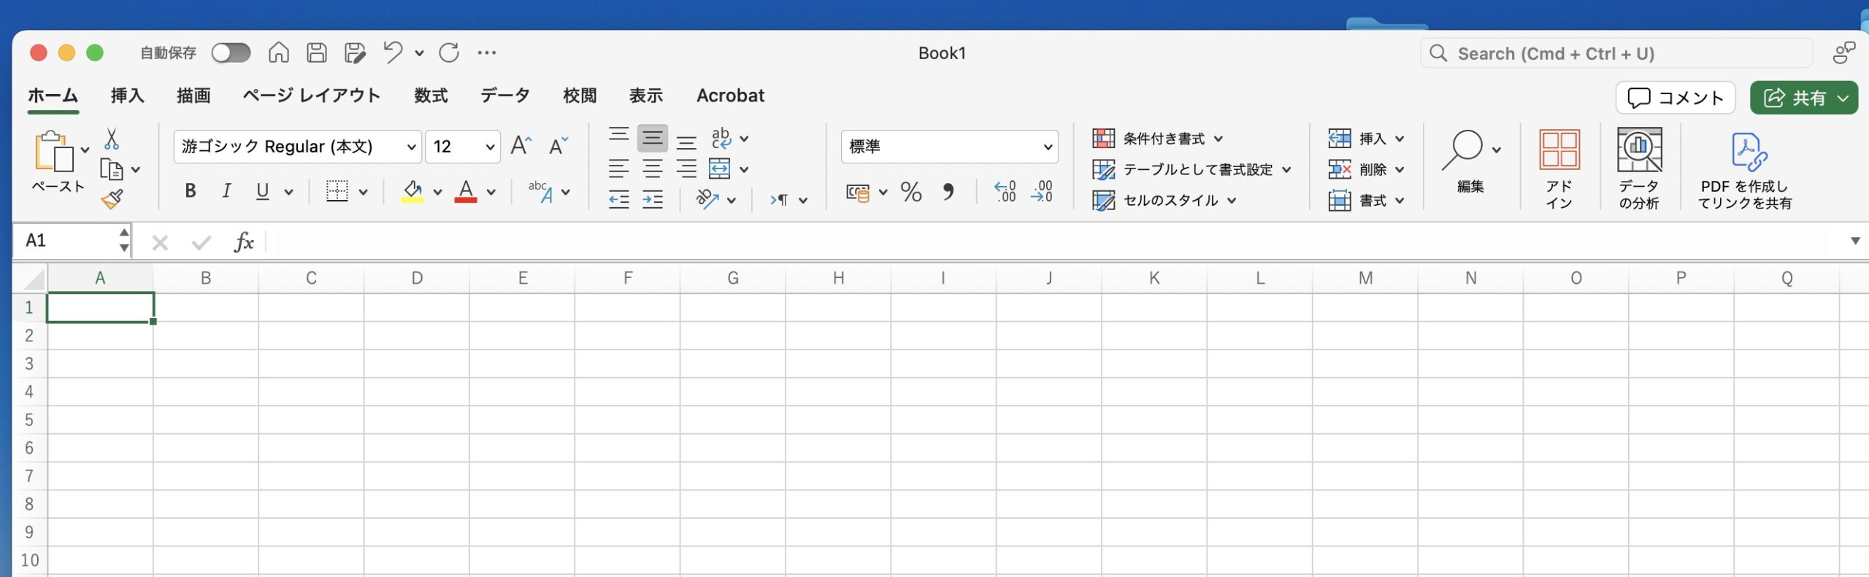Open the データ ribbon tab
This screenshot has height=577, width=1869.
point(505,96)
